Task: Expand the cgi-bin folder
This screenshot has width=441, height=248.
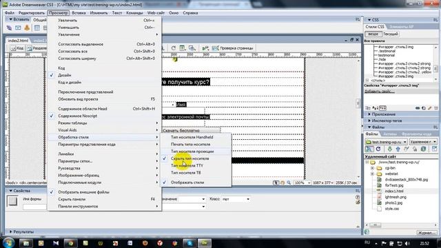Action: (x=372, y=168)
